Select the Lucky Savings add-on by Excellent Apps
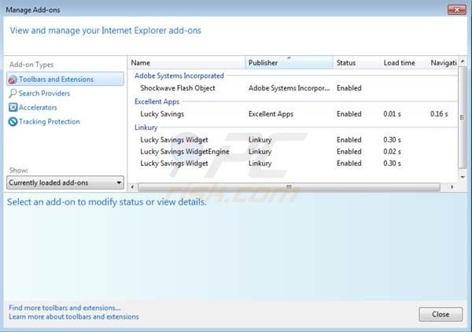472x332 pixels. pos(293,114)
